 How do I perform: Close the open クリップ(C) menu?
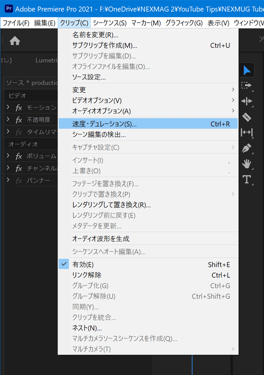coord(74,23)
